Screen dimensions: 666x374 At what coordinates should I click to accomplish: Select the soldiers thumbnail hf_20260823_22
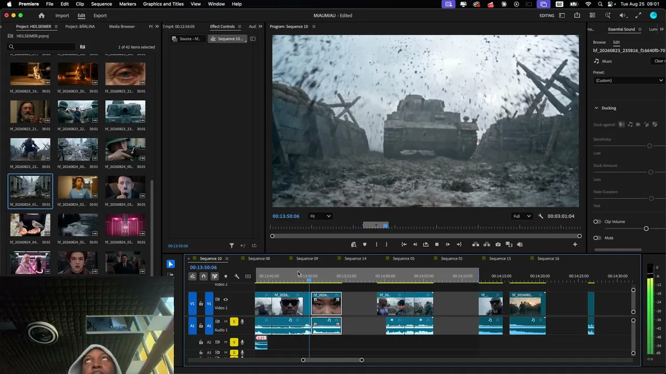(78, 111)
